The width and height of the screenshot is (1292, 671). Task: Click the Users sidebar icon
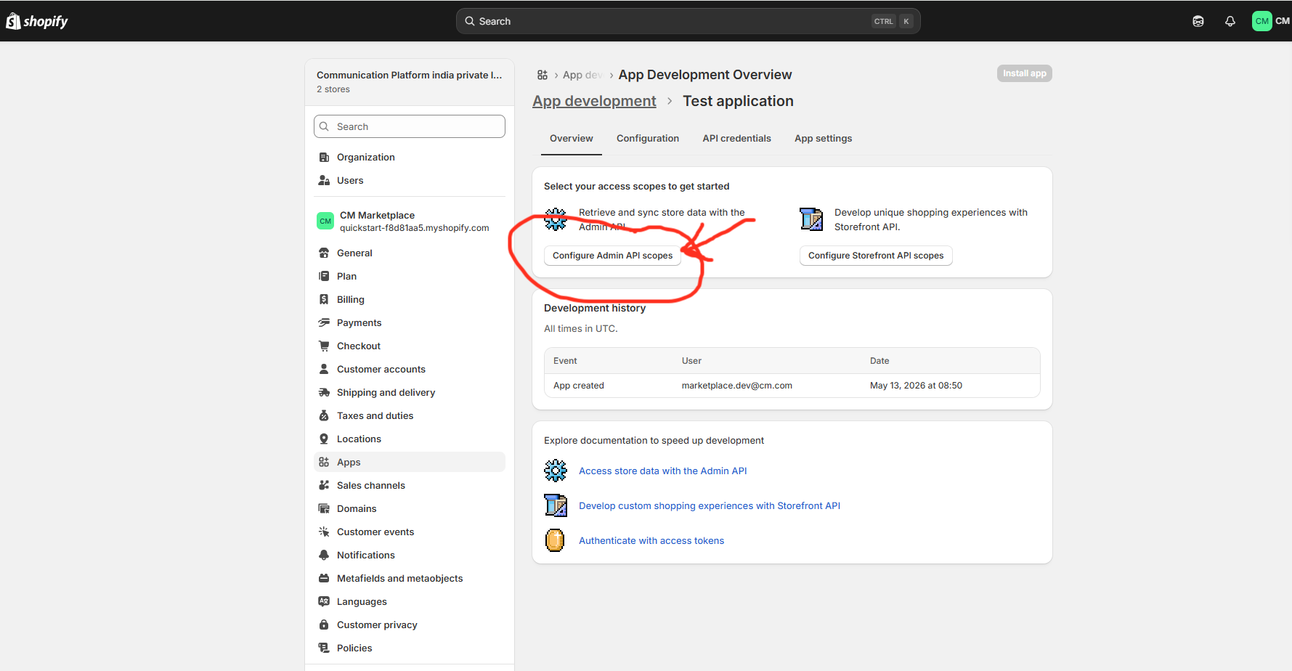pos(324,180)
